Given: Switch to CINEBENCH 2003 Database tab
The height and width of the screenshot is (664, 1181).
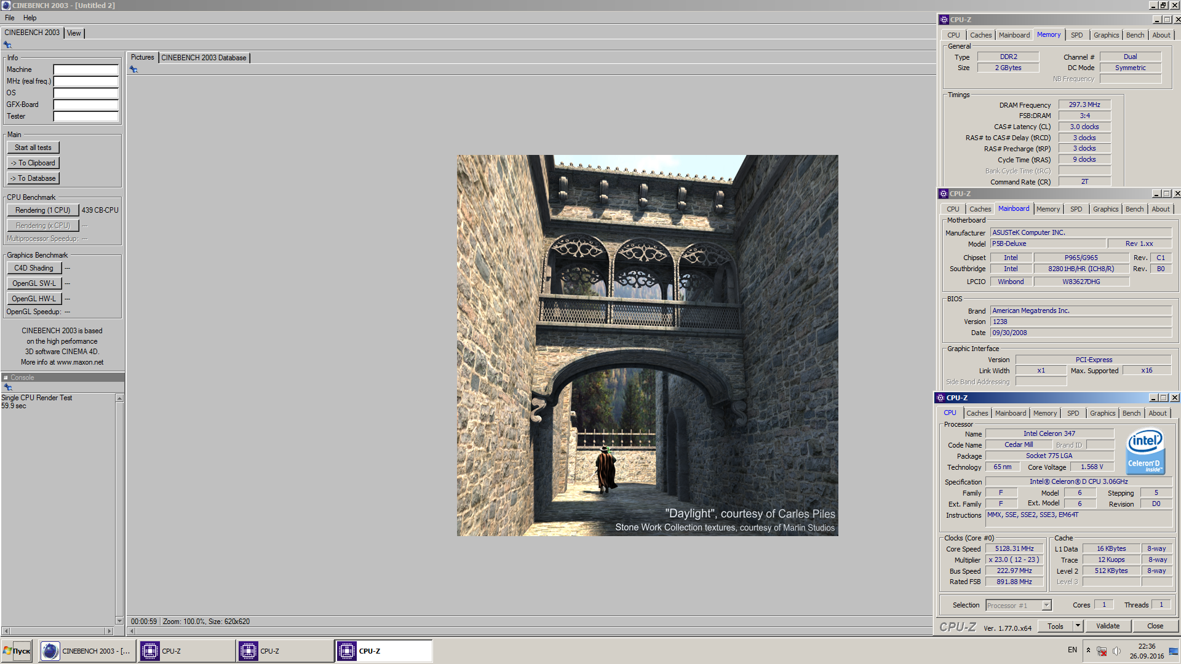Looking at the screenshot, I should [x=204, y=58].
